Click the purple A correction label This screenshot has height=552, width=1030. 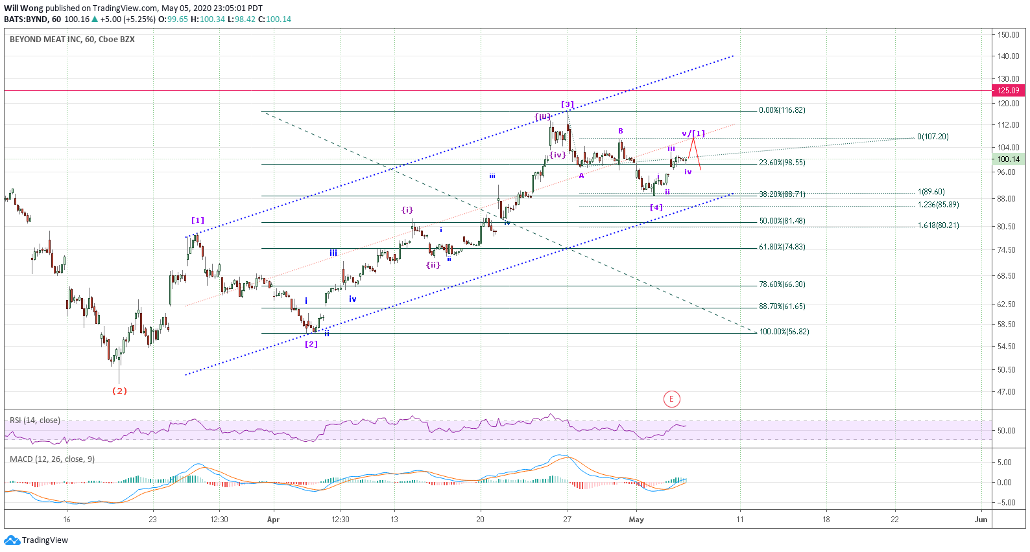coord(581,176)
